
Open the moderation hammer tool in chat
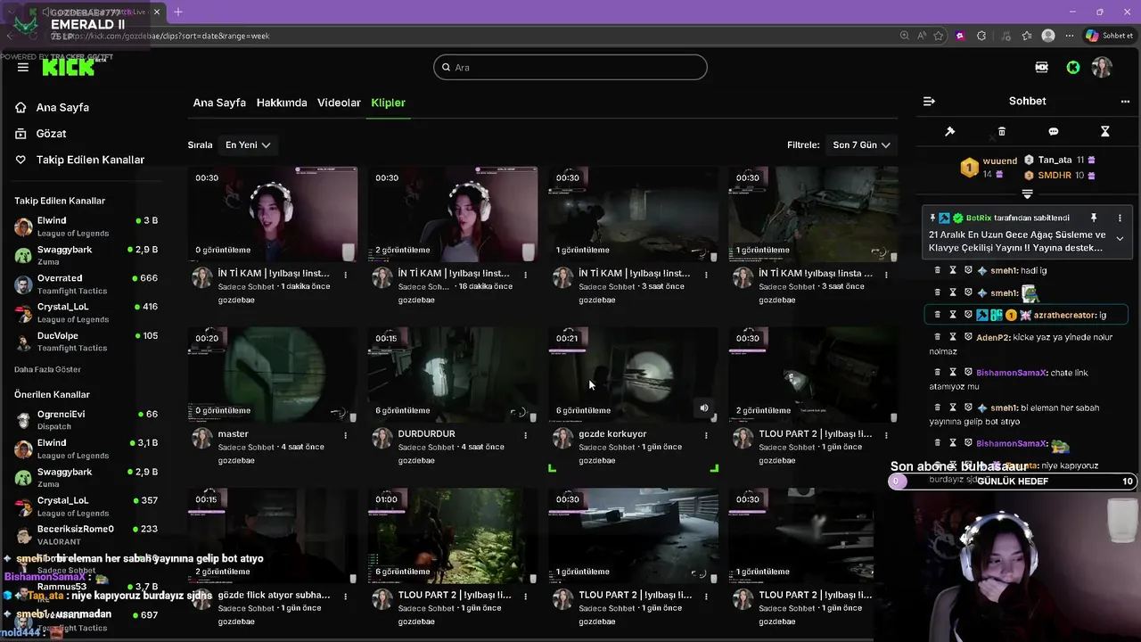point(950,131)
